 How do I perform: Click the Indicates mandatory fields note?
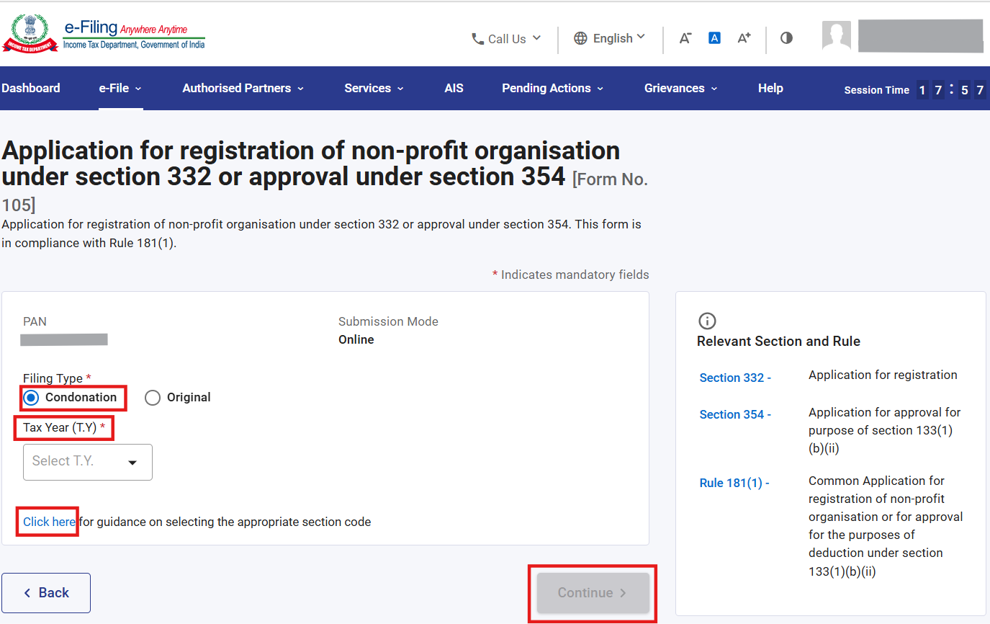[571, 275]
